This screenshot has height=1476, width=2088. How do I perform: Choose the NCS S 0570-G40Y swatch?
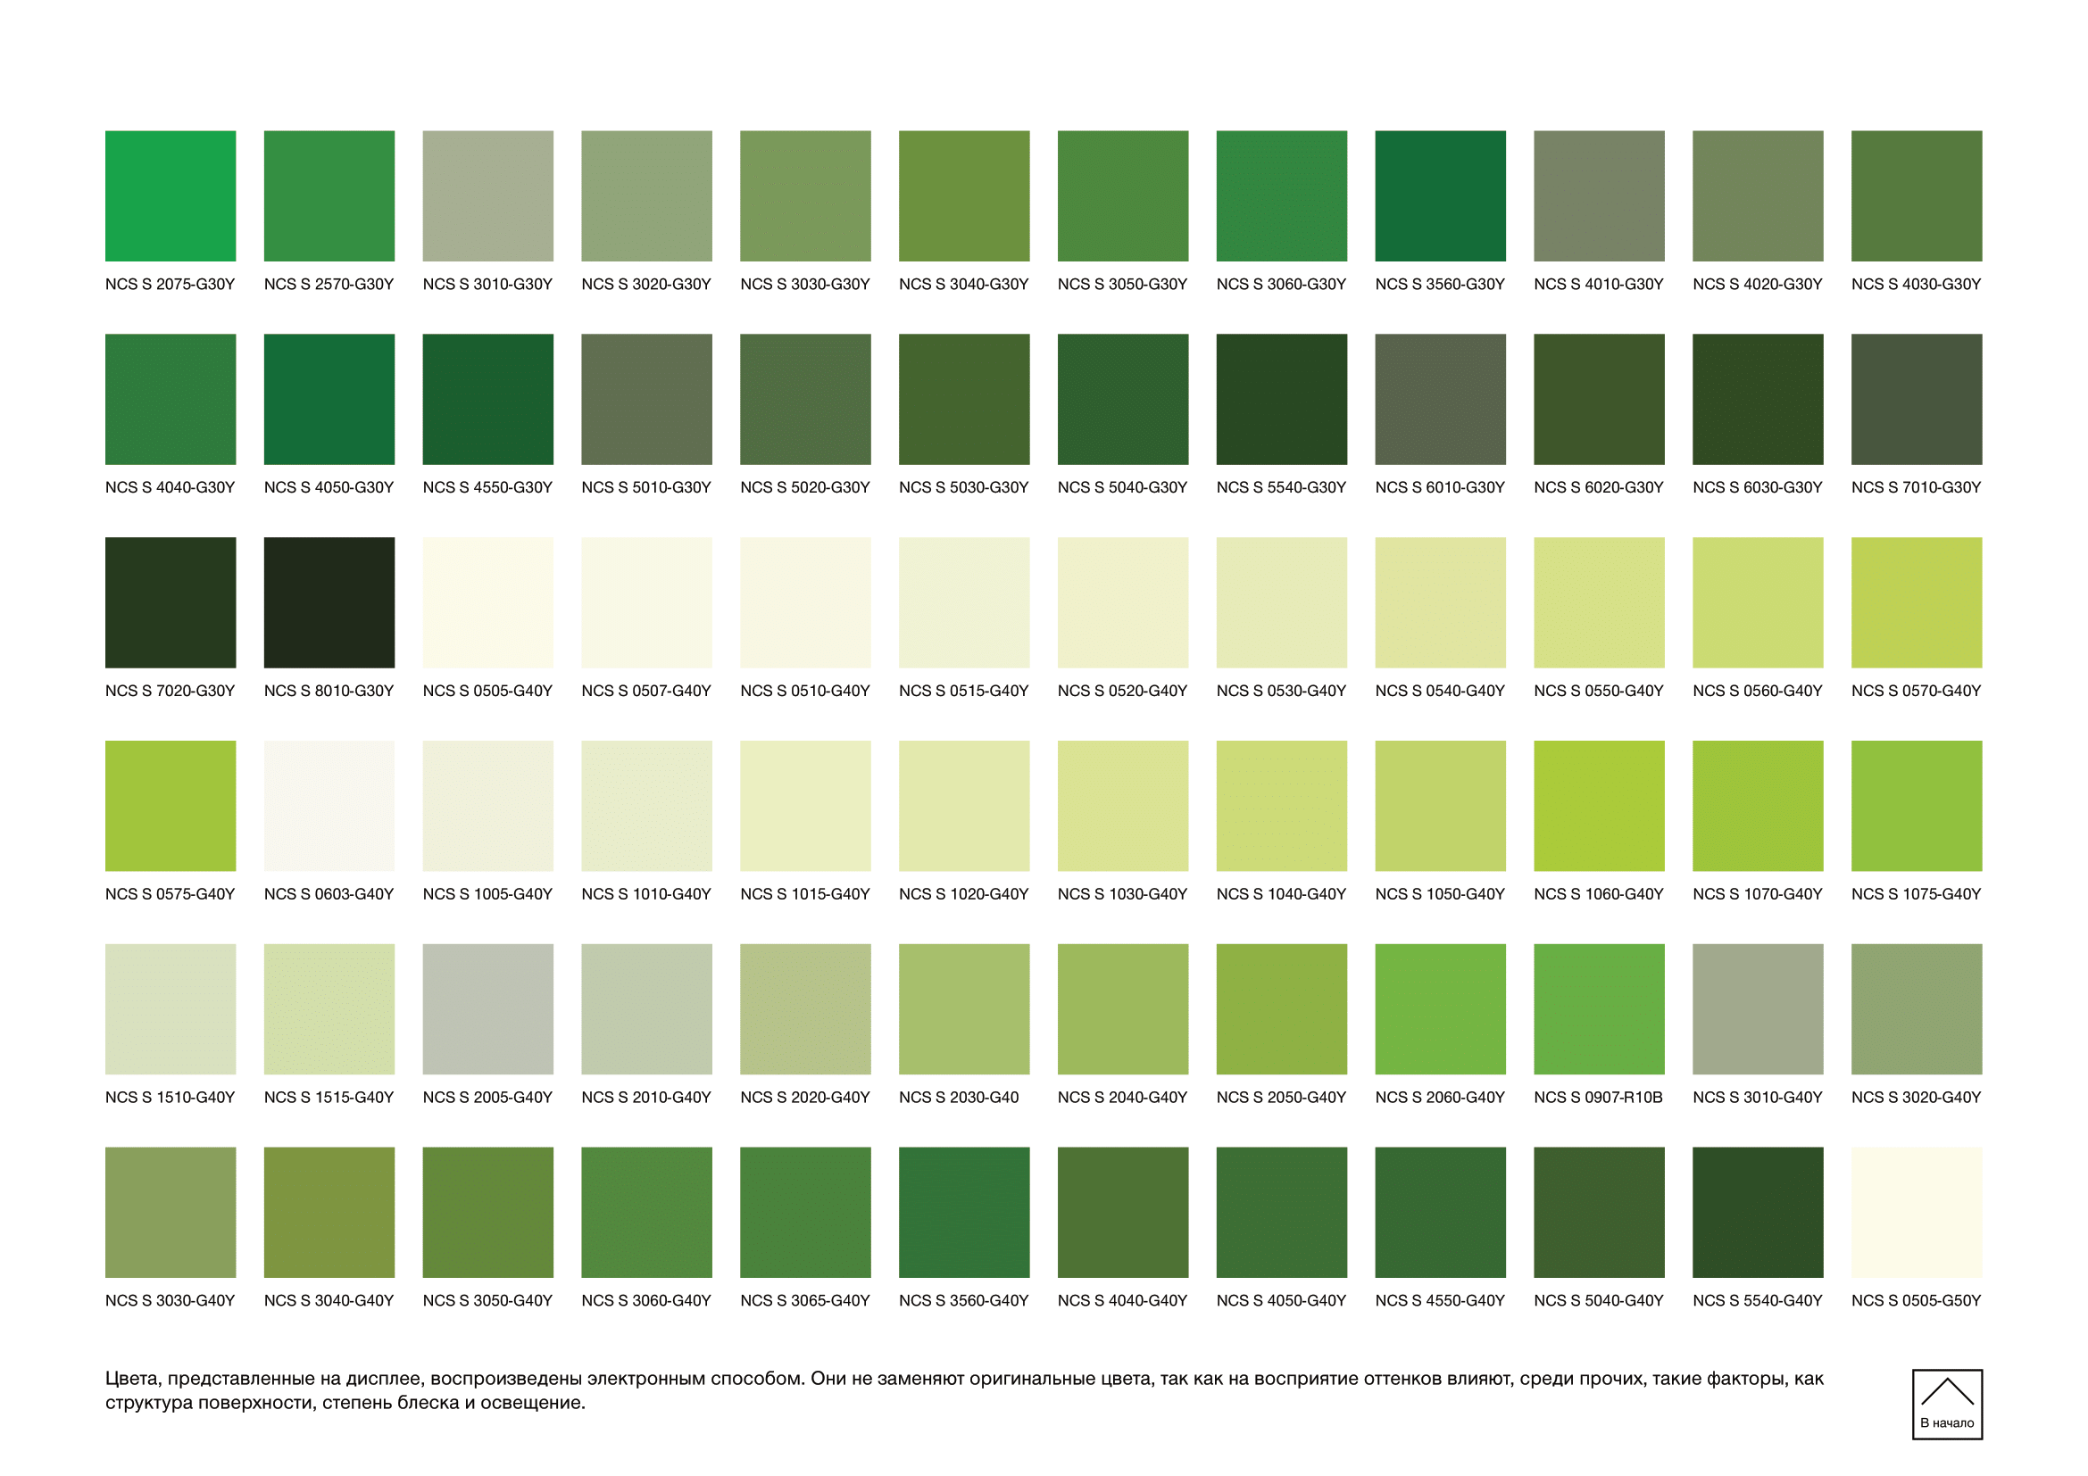click(x=1917, y=602)
